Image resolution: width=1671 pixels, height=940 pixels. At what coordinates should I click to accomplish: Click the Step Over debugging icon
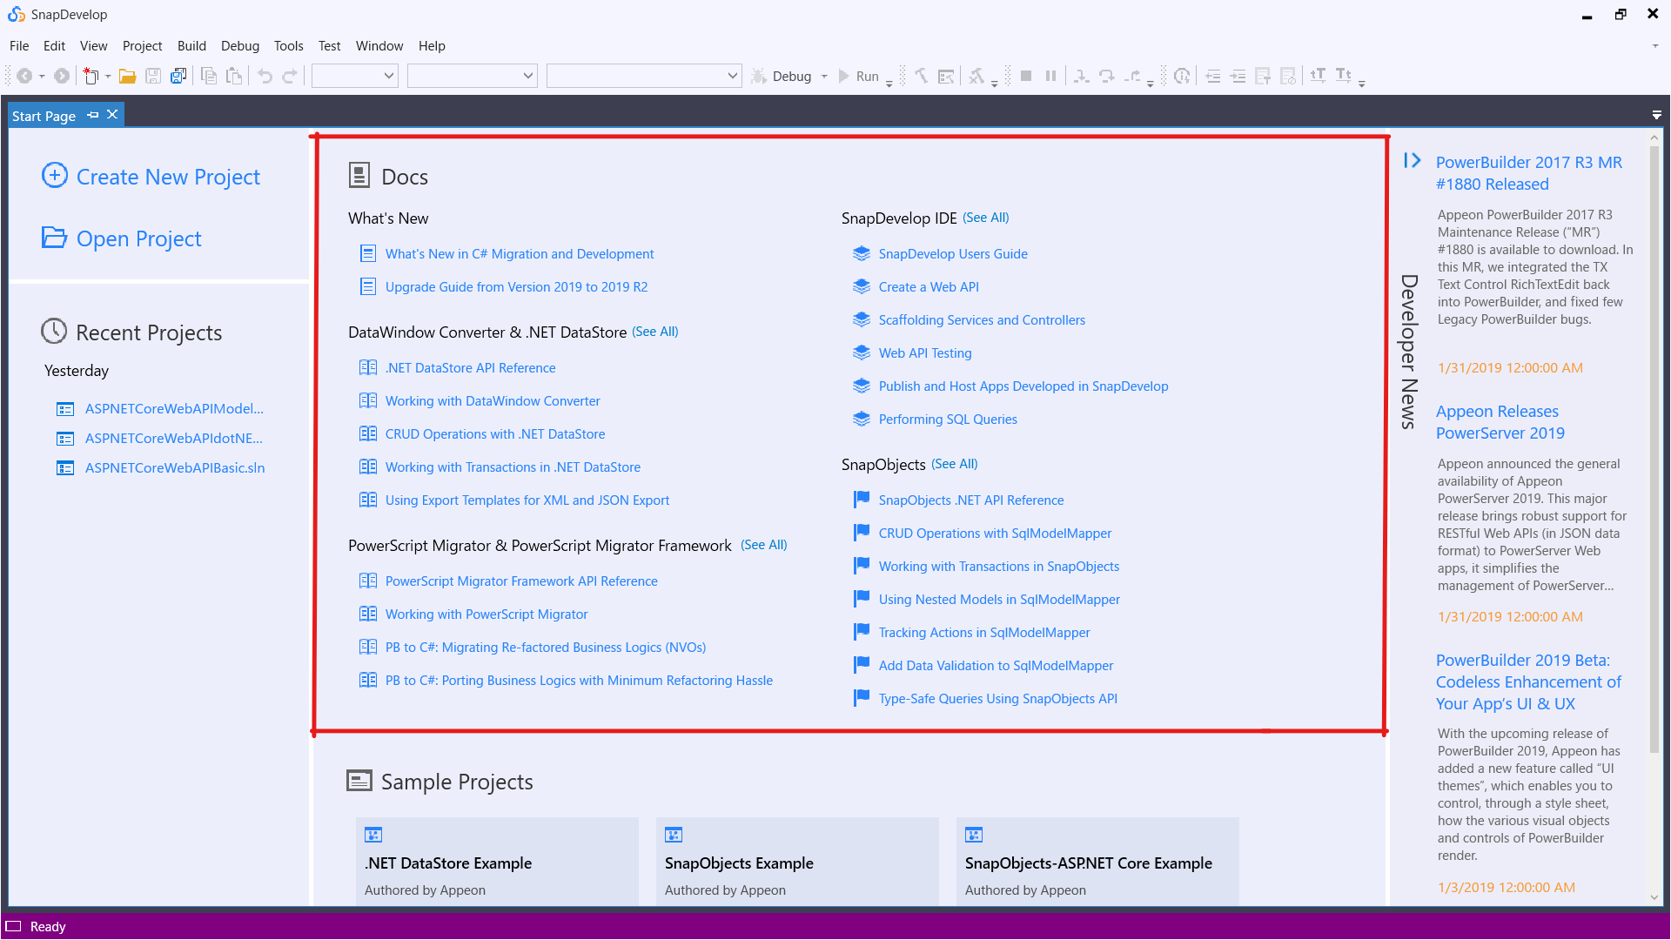tap(1107, 76)
